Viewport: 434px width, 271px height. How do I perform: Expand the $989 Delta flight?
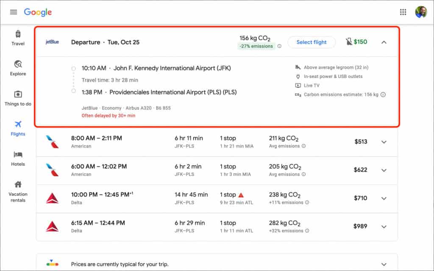(384, 227)
